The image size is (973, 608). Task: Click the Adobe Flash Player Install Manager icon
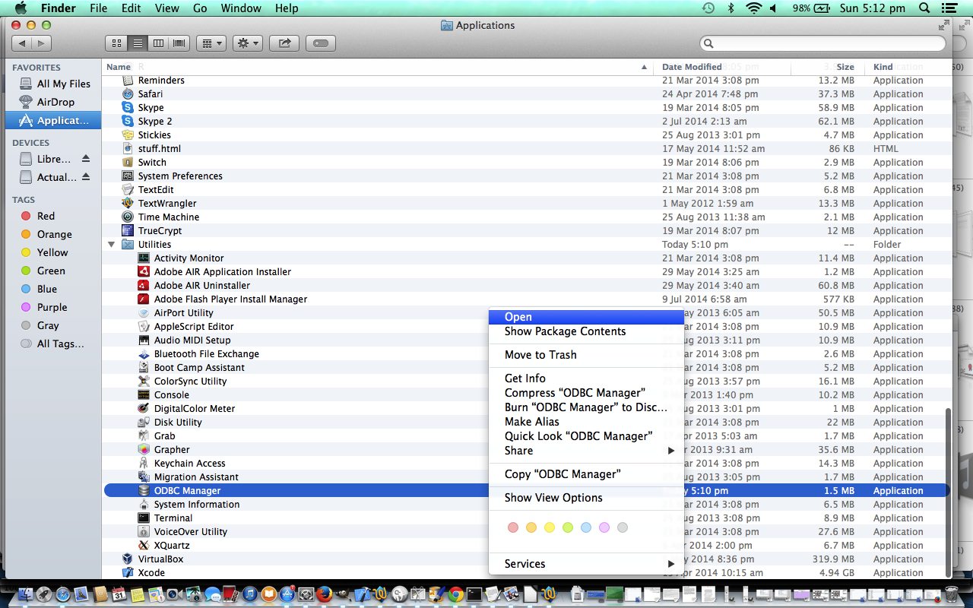tap(144, 299)
